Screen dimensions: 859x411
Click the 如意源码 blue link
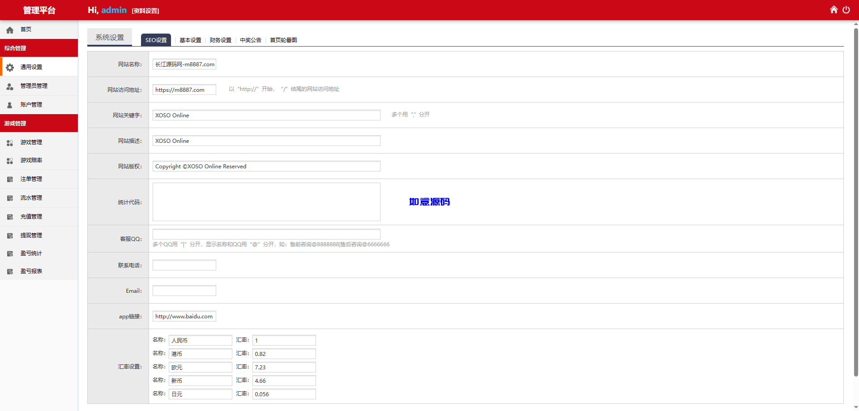(x=429, y=202)
